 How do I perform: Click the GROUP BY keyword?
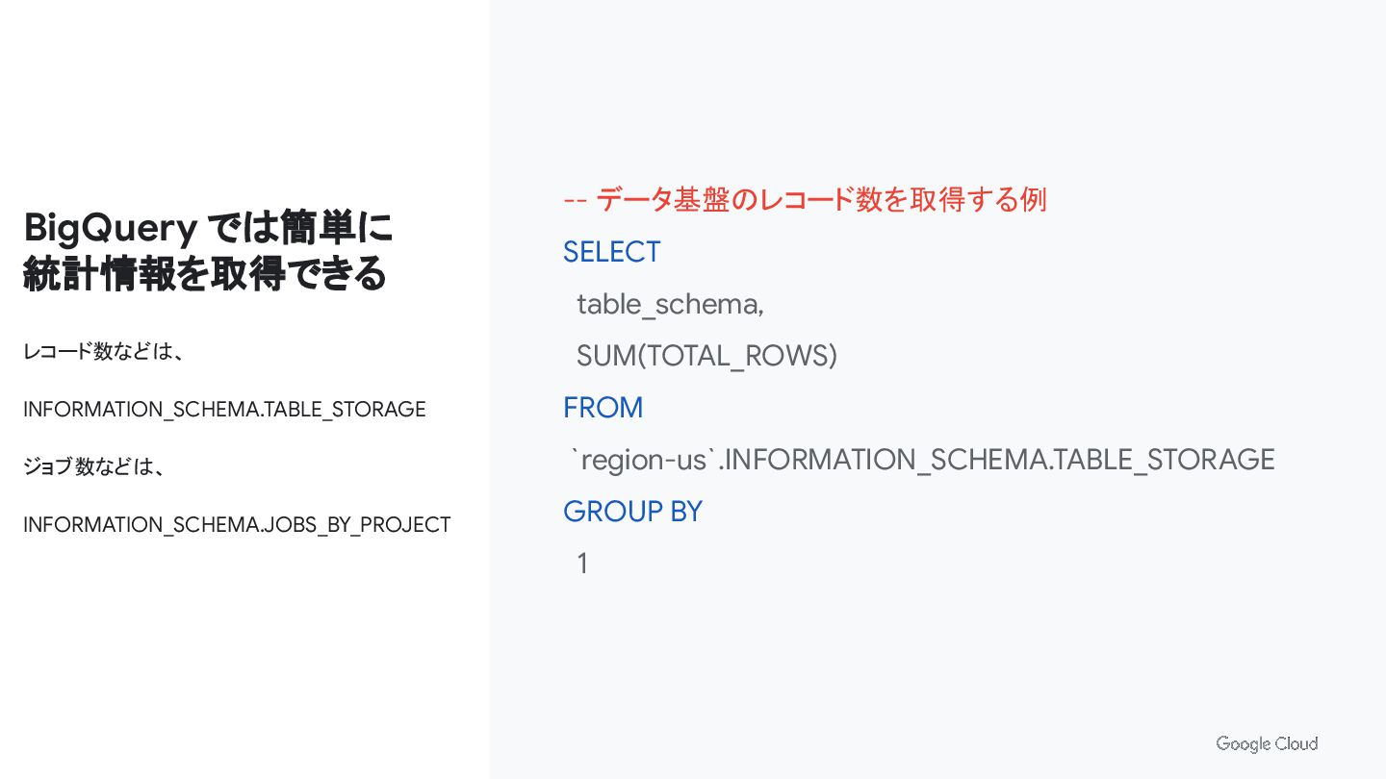point(633,512)
